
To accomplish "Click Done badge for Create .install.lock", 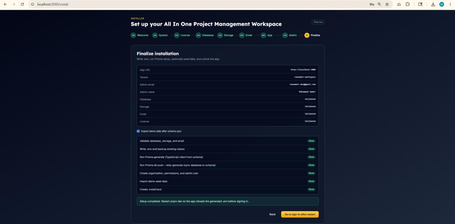I will coord(311,189).
